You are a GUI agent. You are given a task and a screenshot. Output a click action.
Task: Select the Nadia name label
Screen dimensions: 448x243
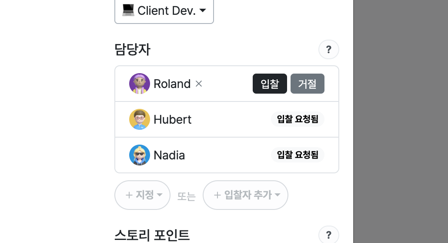[x=169, y=155]
